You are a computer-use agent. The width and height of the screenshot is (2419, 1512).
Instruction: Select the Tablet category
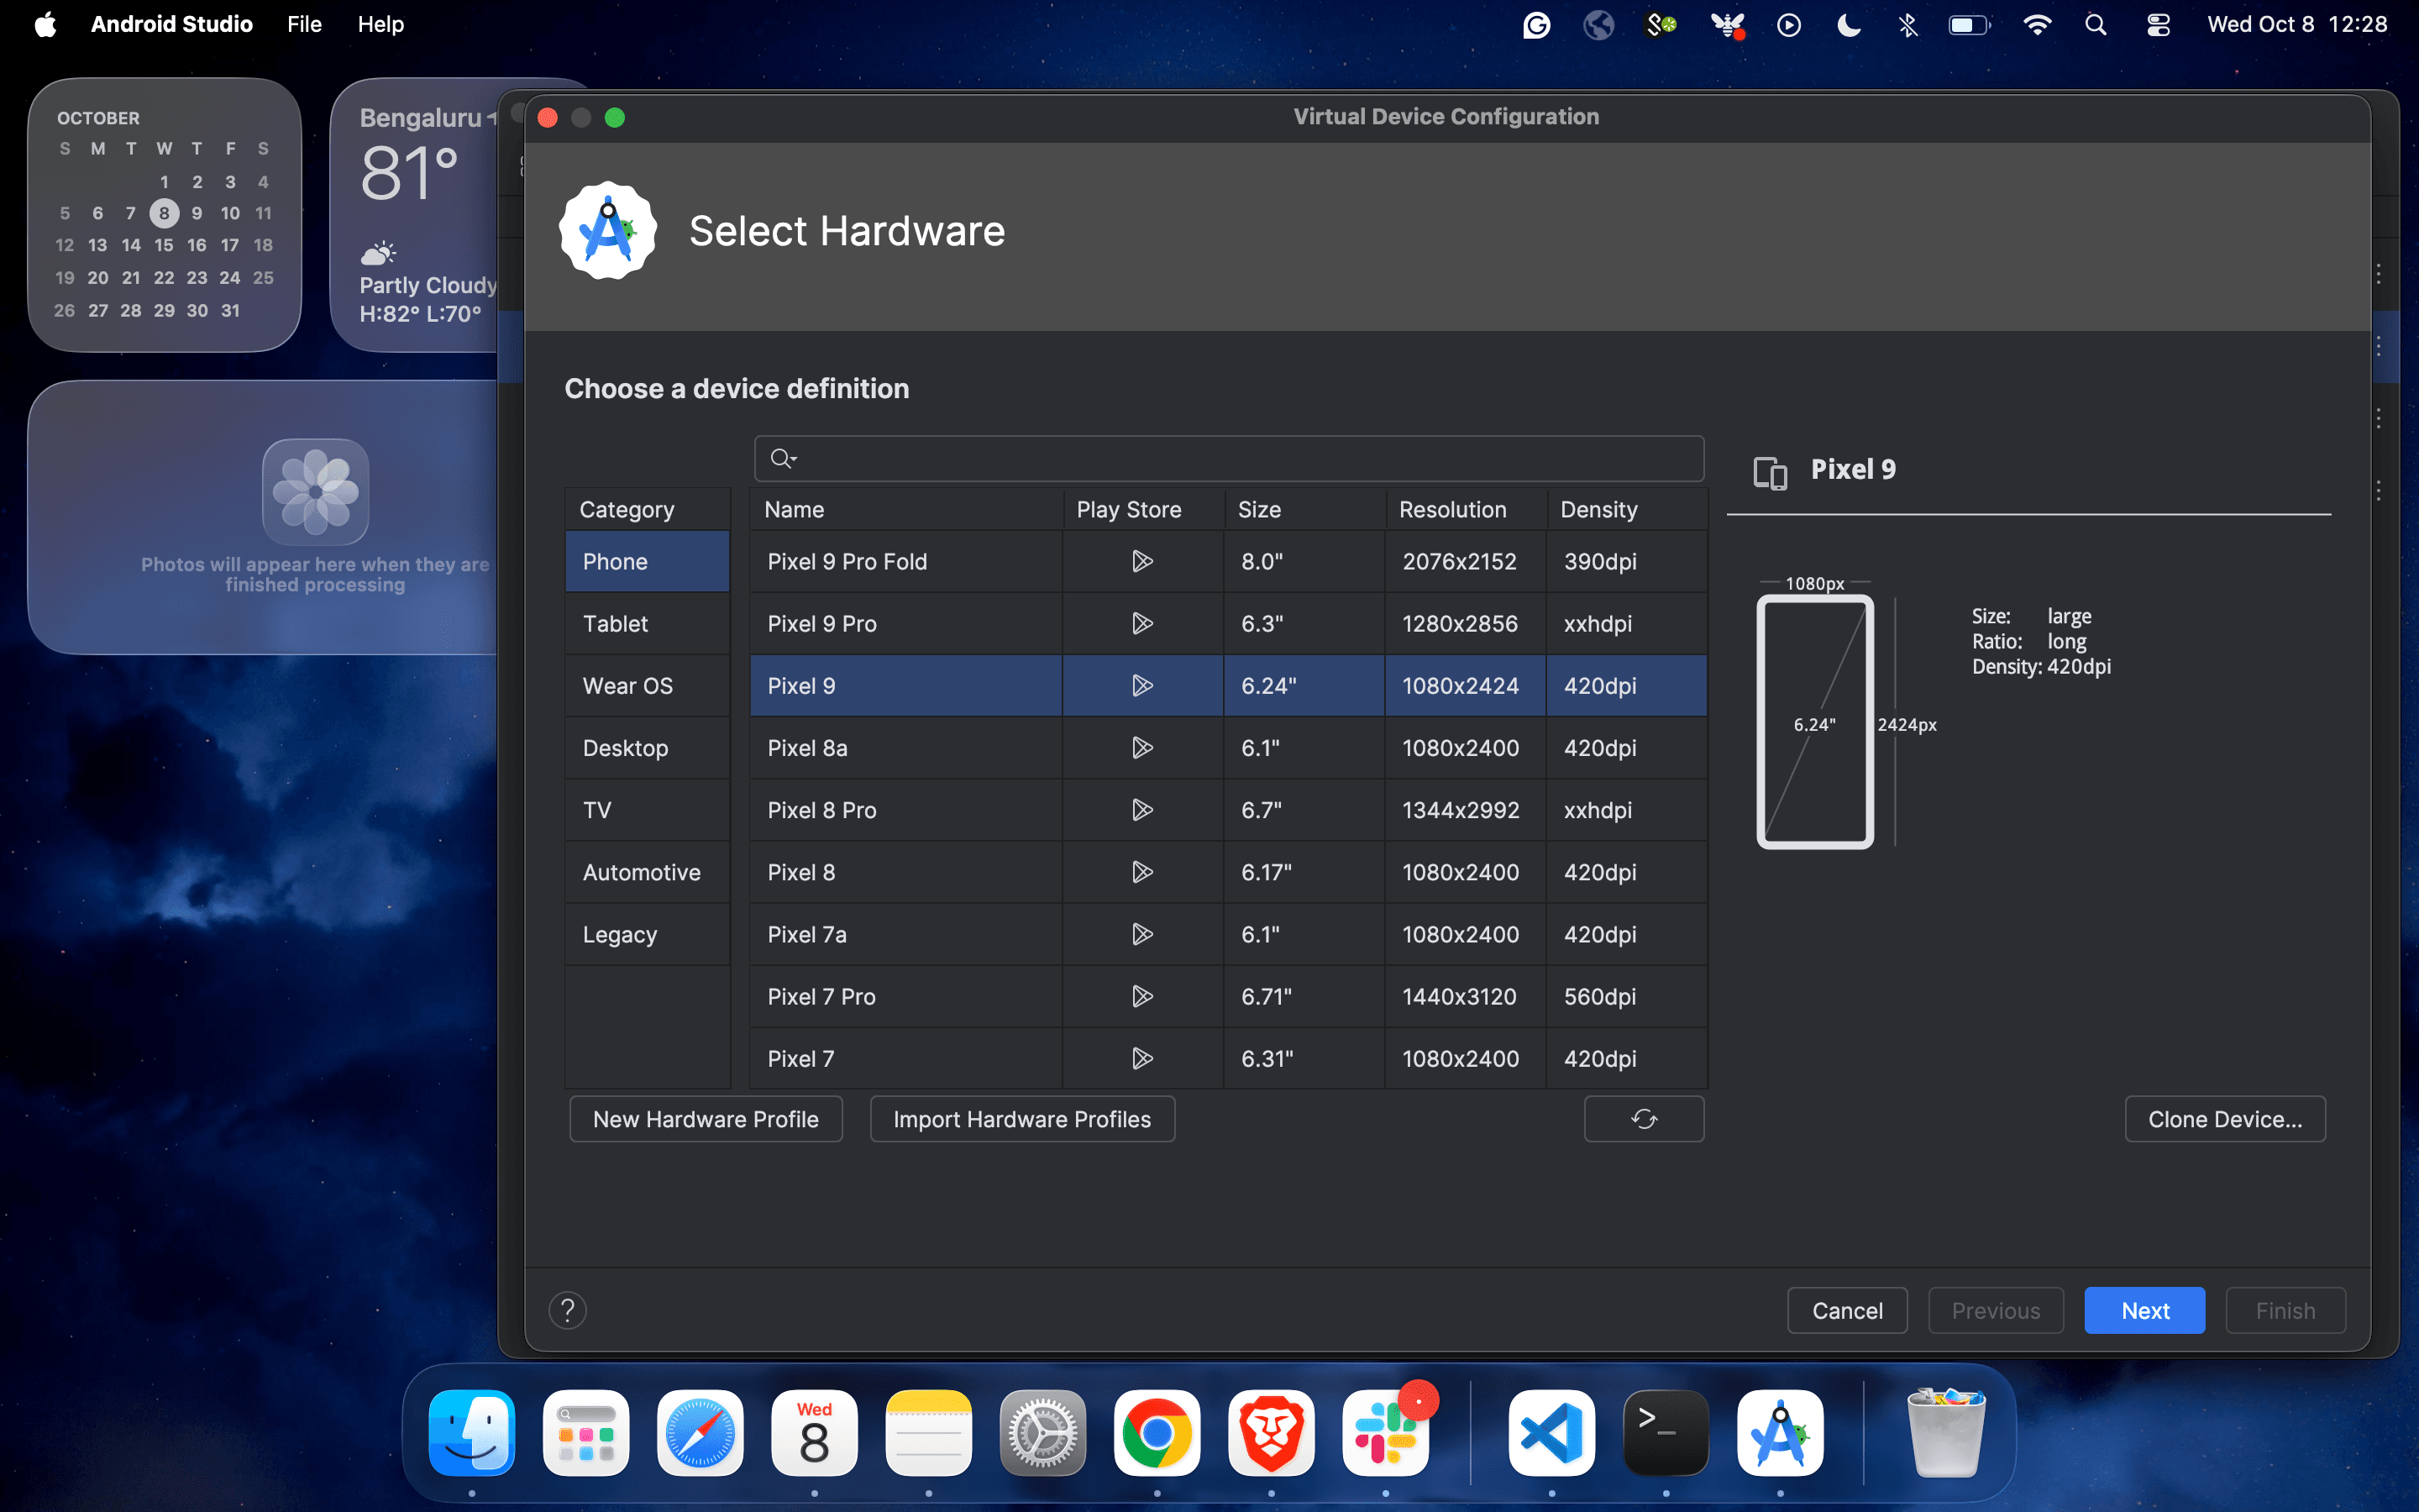[x=616, y=624]
